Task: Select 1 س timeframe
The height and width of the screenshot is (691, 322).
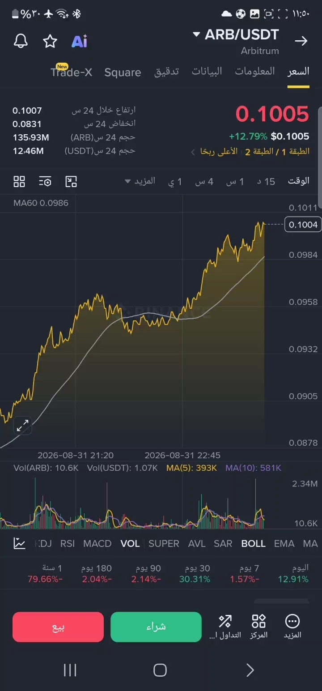Action: pyautogui.click(x=235, y=181)
